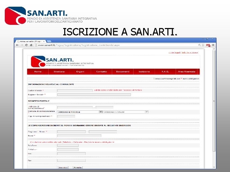Click the Fax input field
The height and width of the screenshot is (172, 230).
click(x=71, y=161)
